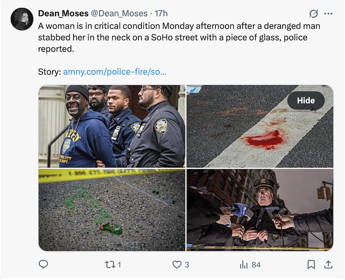Screen dimensions: 345x280
Task: Like the post with the heart icon
Action: click(x=177, y=264)
